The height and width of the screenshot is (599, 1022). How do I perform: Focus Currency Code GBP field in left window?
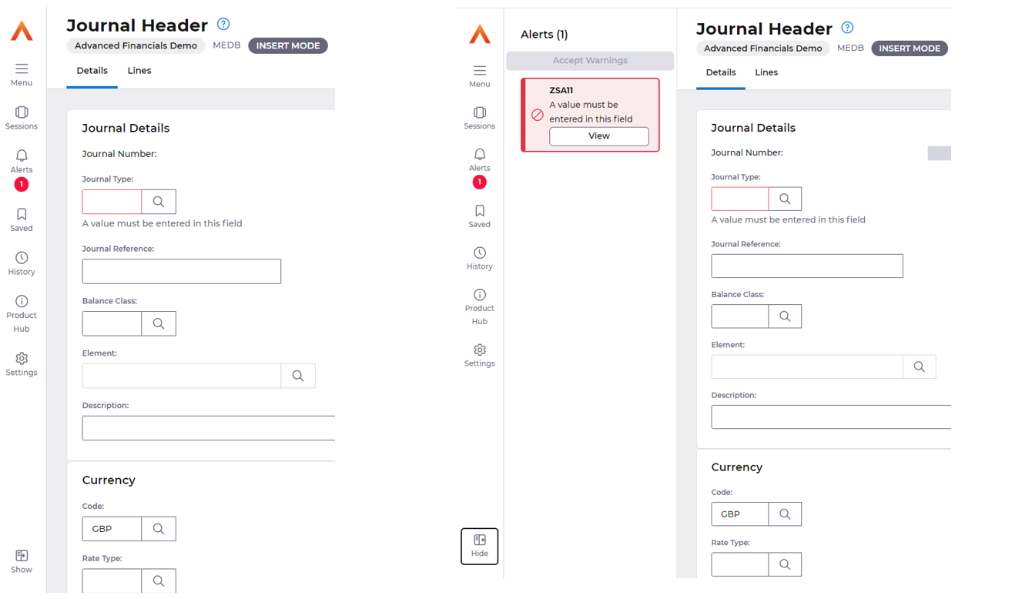point(112,529)
